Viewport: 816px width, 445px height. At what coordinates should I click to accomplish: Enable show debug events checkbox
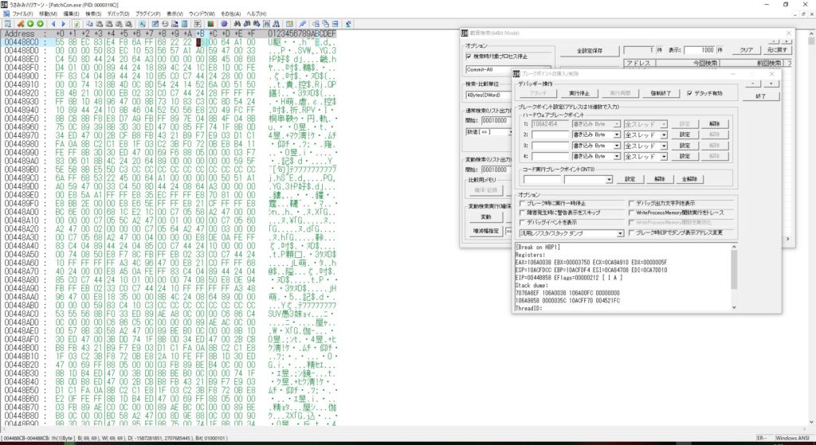(x=523, y=222)
